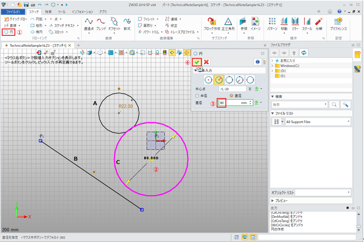The height and width of the screenshot is (242, 364).
Task: Switch to the 拘束 constraint ribbon tab
Action: pos(48,12)
